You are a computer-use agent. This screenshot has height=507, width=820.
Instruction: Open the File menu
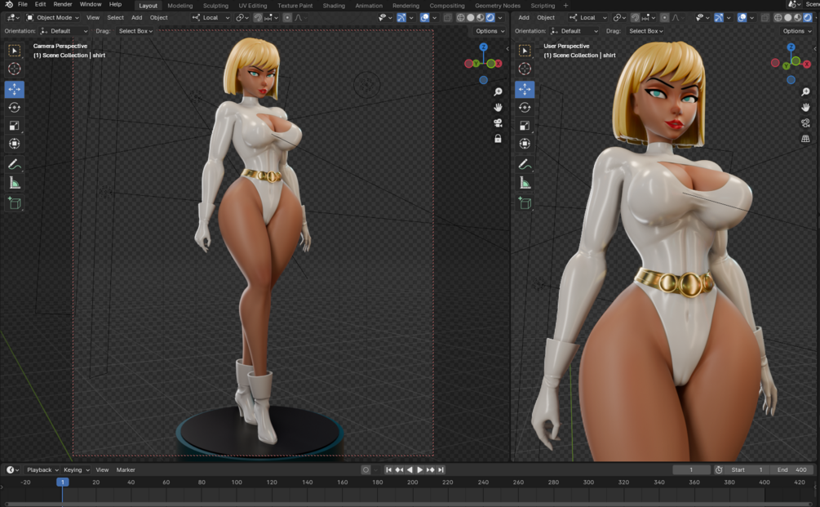23,5
